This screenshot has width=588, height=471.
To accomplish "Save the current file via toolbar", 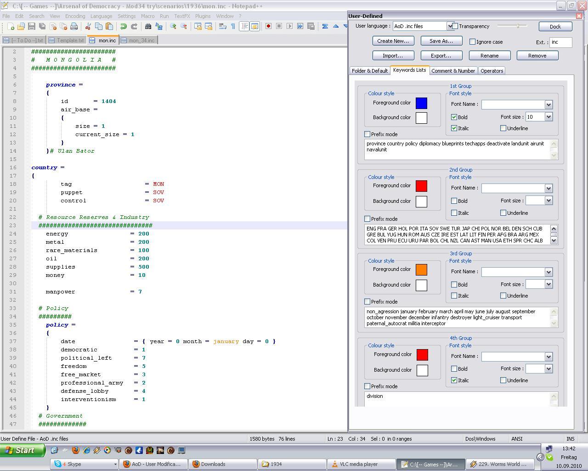I will click(32, 27).
